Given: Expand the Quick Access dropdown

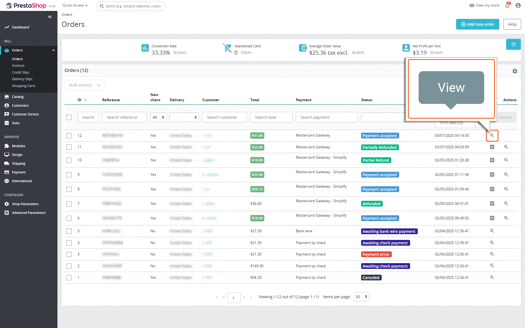Looking at the screenshot, I should 75,5.
